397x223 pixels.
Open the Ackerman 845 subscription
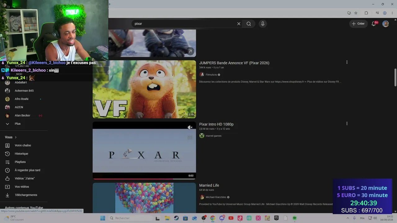pyautogui.click(x=24, y=91)
